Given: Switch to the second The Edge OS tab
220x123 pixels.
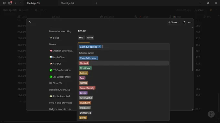Looking at the screenshot, I should pos(68,3).
